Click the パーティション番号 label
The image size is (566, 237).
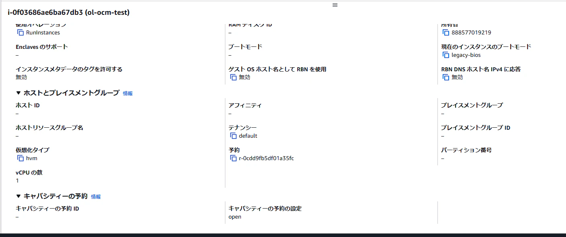466,150
